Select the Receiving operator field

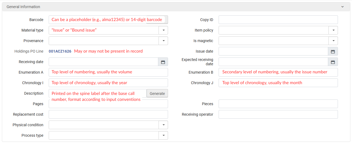click(x=278, y=114)
